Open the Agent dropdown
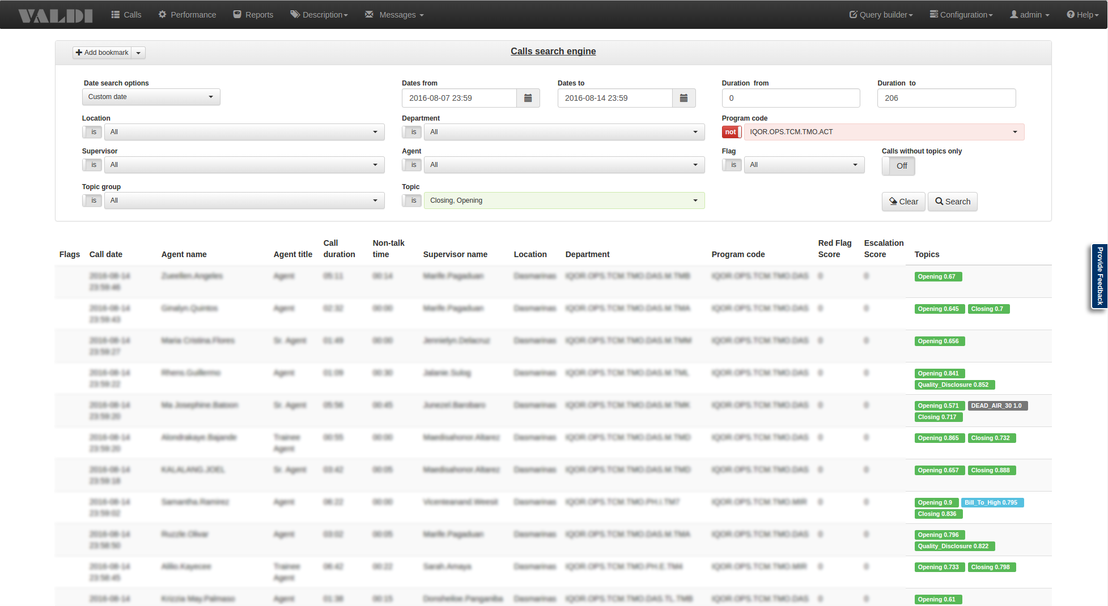This screenshot has width=1108, height=606. point(564,165)
